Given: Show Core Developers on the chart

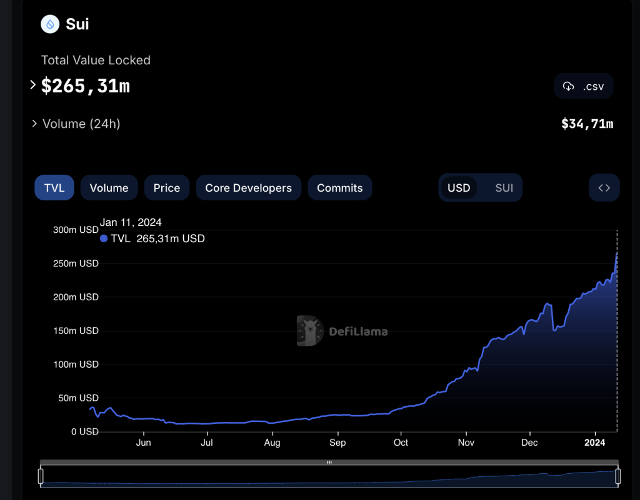Looking at the screenshot, I should [248, 188].
